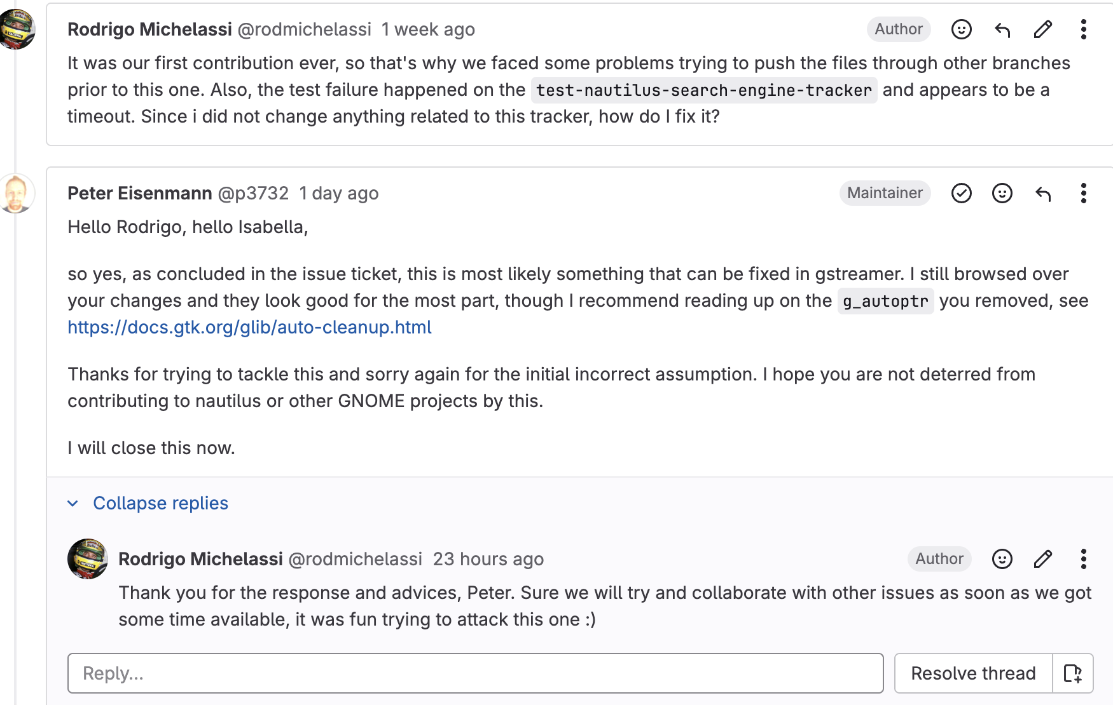The height and width of the screenshot is (705, 1113).
Task: Focus the Reply... text field
Action: [x=476, y=673]
